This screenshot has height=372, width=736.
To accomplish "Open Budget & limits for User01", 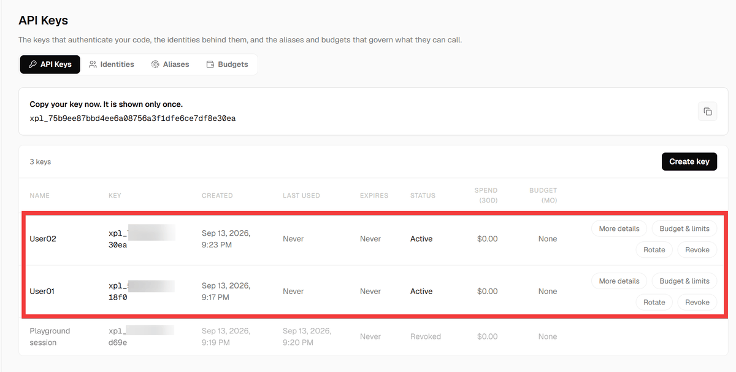I will (684, 281).
